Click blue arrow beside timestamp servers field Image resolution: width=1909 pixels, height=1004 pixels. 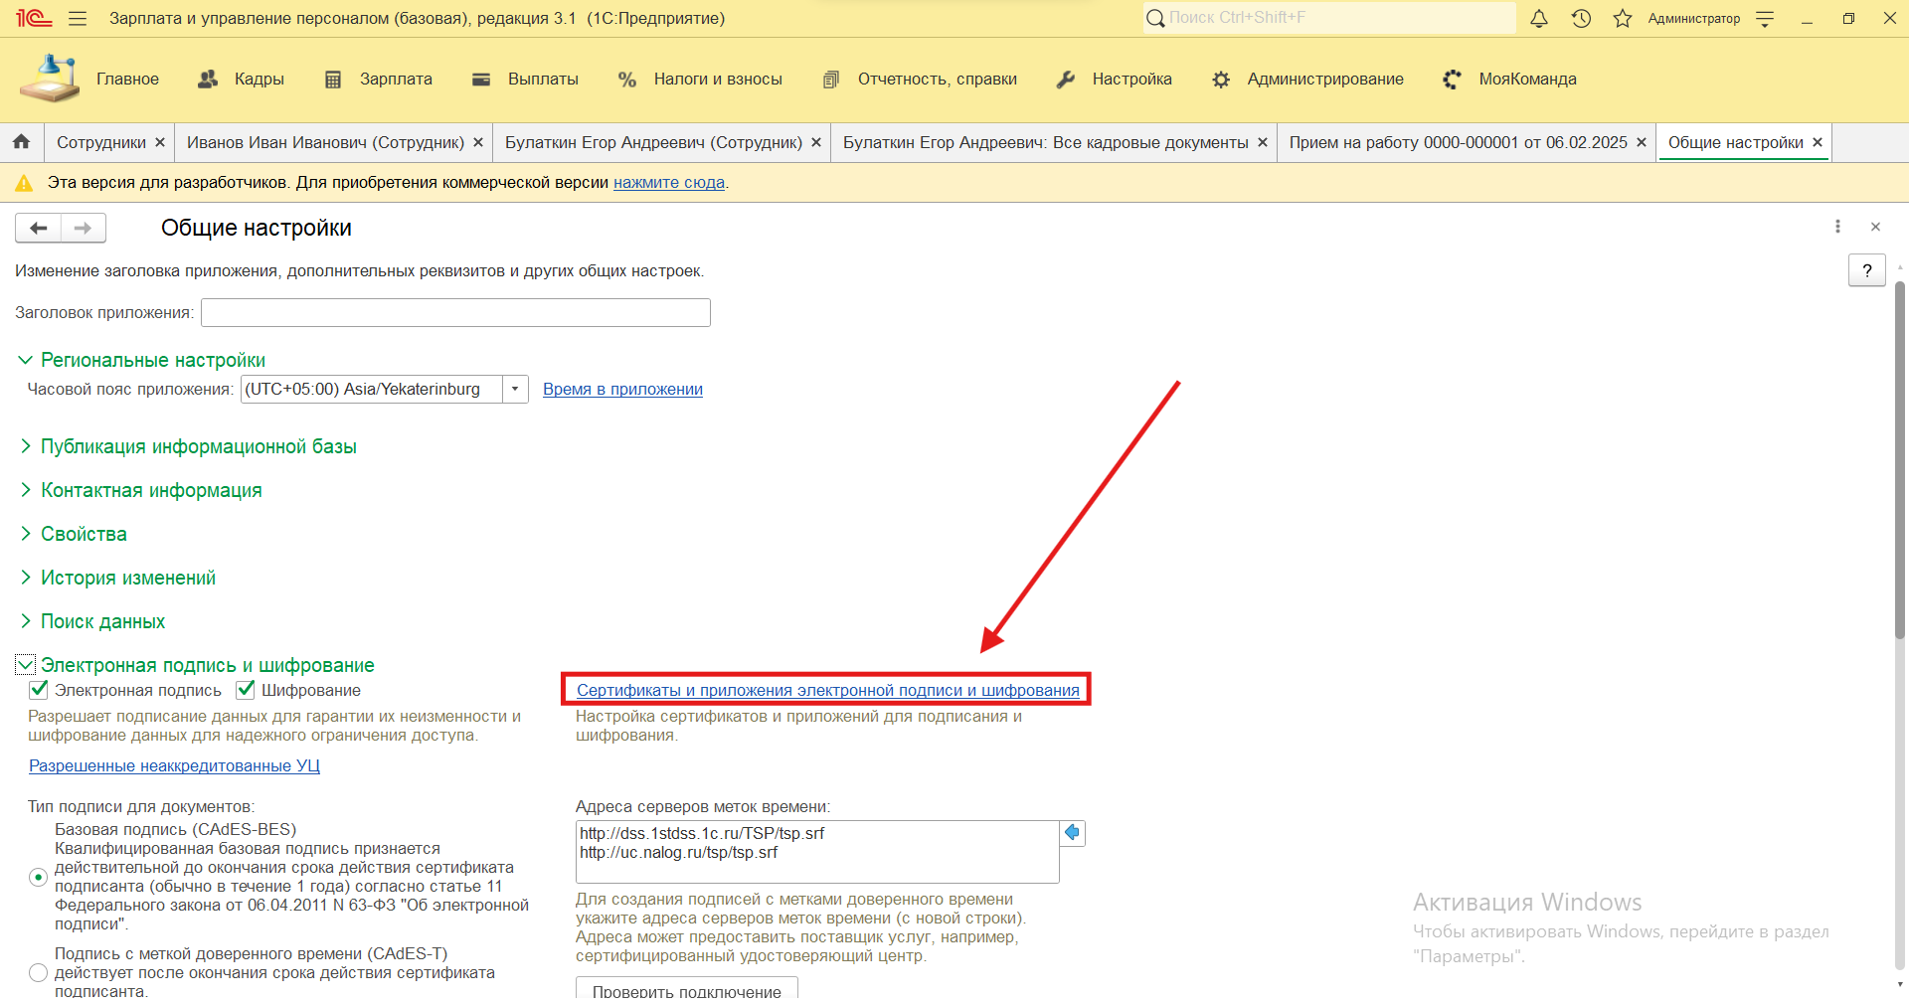tap(1072, 833)
